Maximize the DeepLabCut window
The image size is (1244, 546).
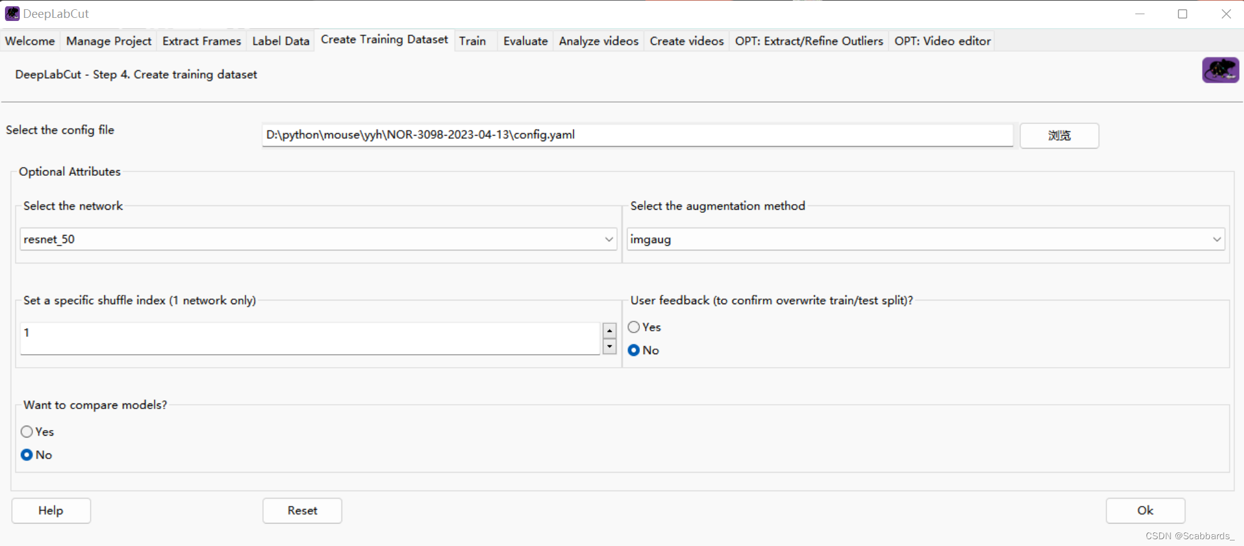tap(1182, 14)
